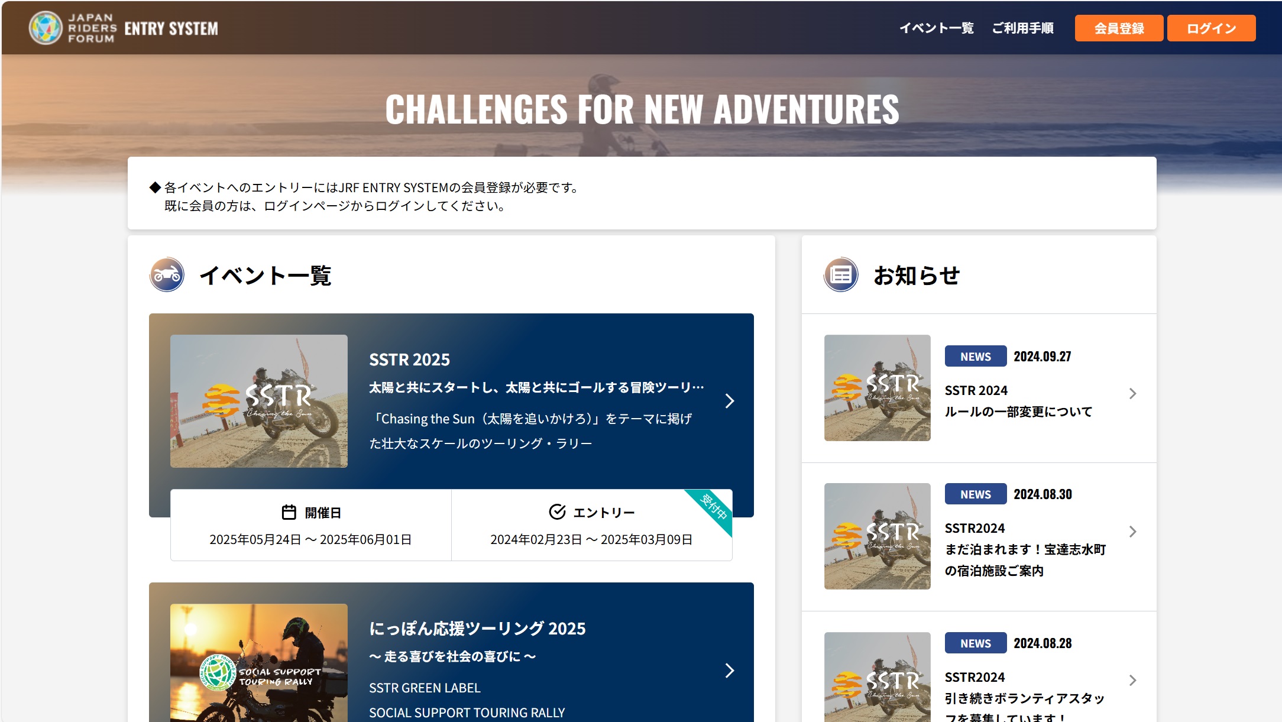Click the SSTR 2025 event thumbnail image
Screen dimensions: 1282x722
pos(259,401)
